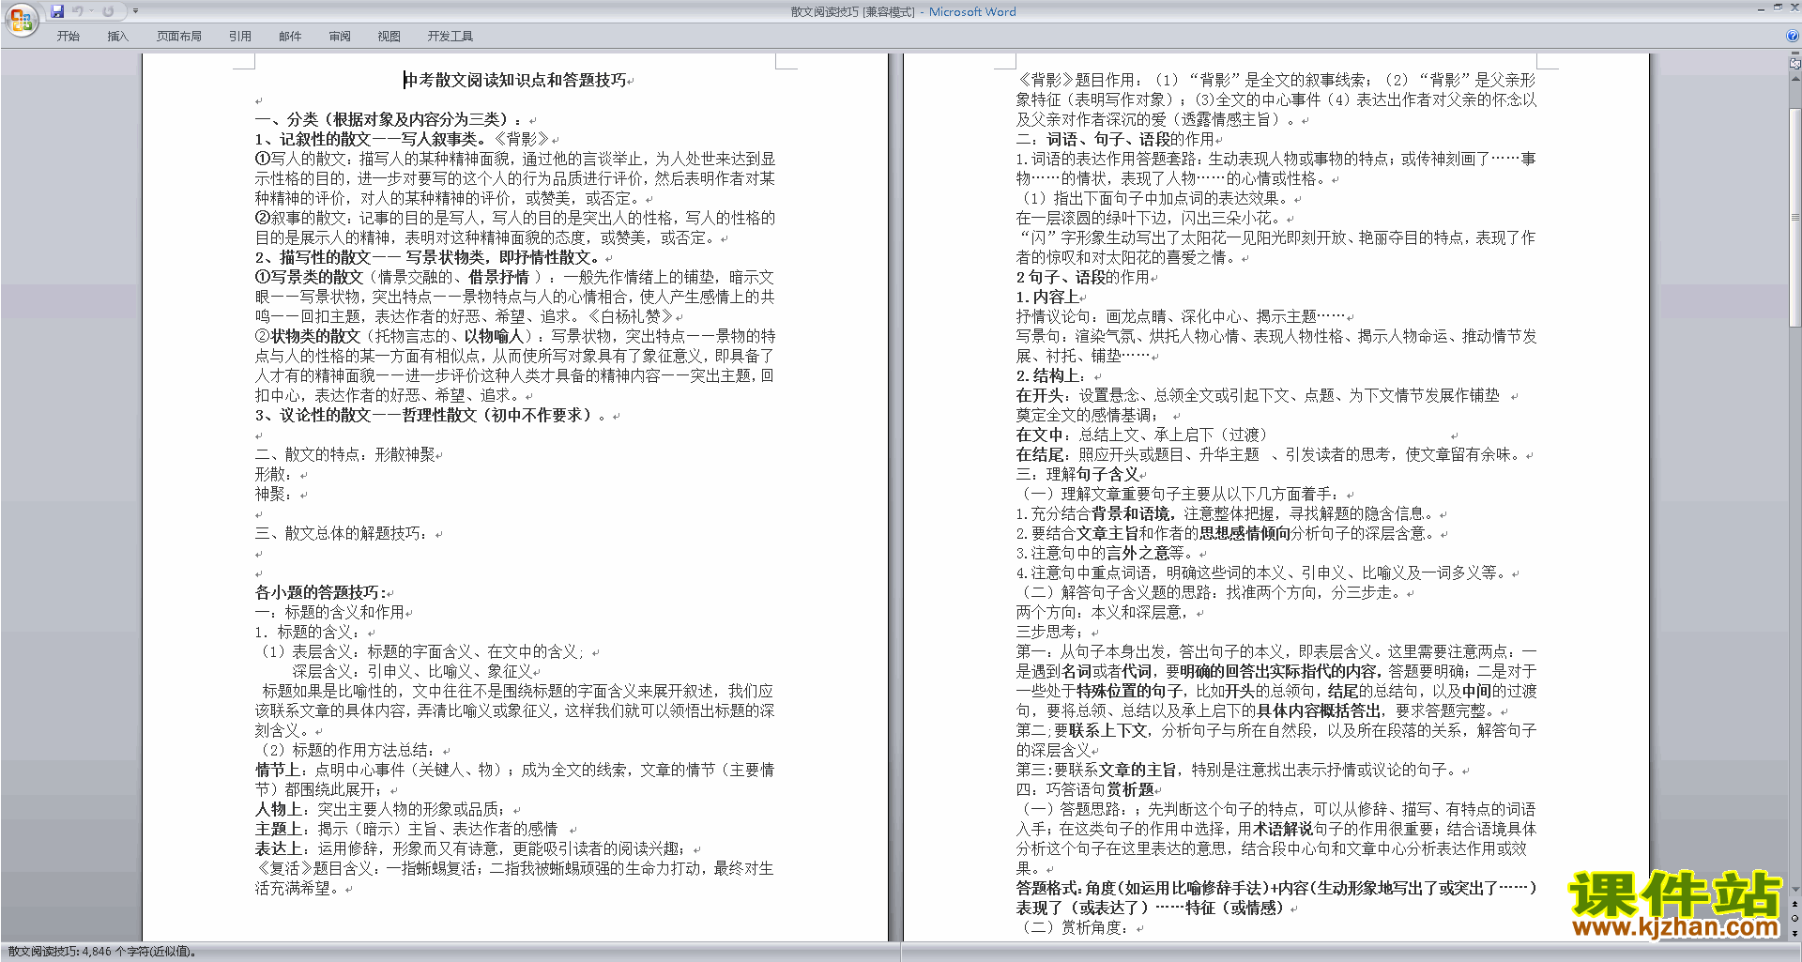The width and height of the screenshot is (1802, 962).
Task: Open Select Browse Object round button
Action: click(x=1794, y=919)
